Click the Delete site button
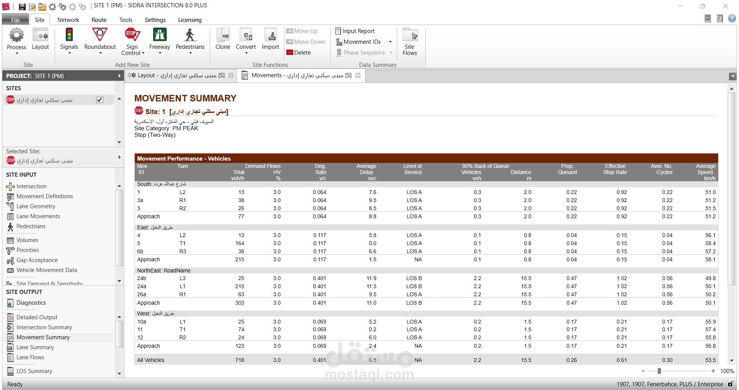The width and height of the screenshot is (739, 390). [x=299, y=53]
